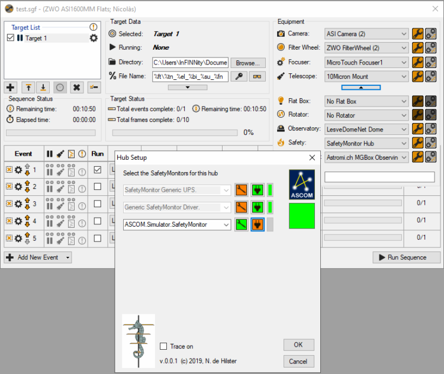
Task: Click Cancel in Hub Setup
Action: tap(299, 361)
